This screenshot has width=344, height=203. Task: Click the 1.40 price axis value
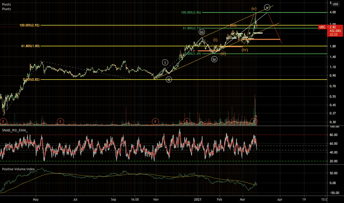(x=333, y=57)
